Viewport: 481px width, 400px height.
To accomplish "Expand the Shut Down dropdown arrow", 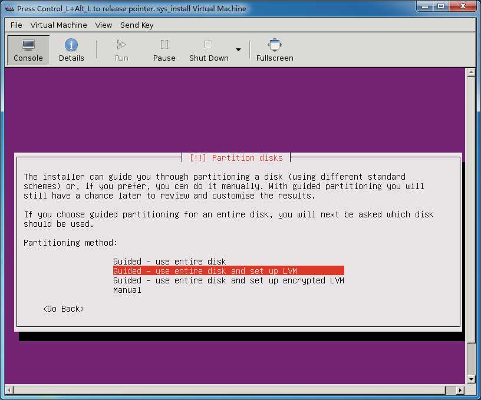I will [x=238, y=49].
